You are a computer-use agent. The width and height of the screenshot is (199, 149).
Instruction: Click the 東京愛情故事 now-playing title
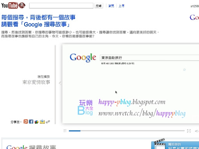pyautogui.click(x=36, y=82)
